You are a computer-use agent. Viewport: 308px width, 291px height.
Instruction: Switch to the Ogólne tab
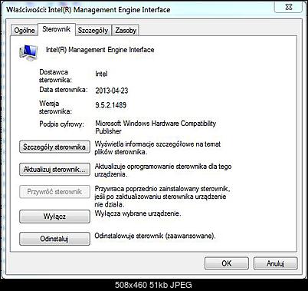coord(25,30)
